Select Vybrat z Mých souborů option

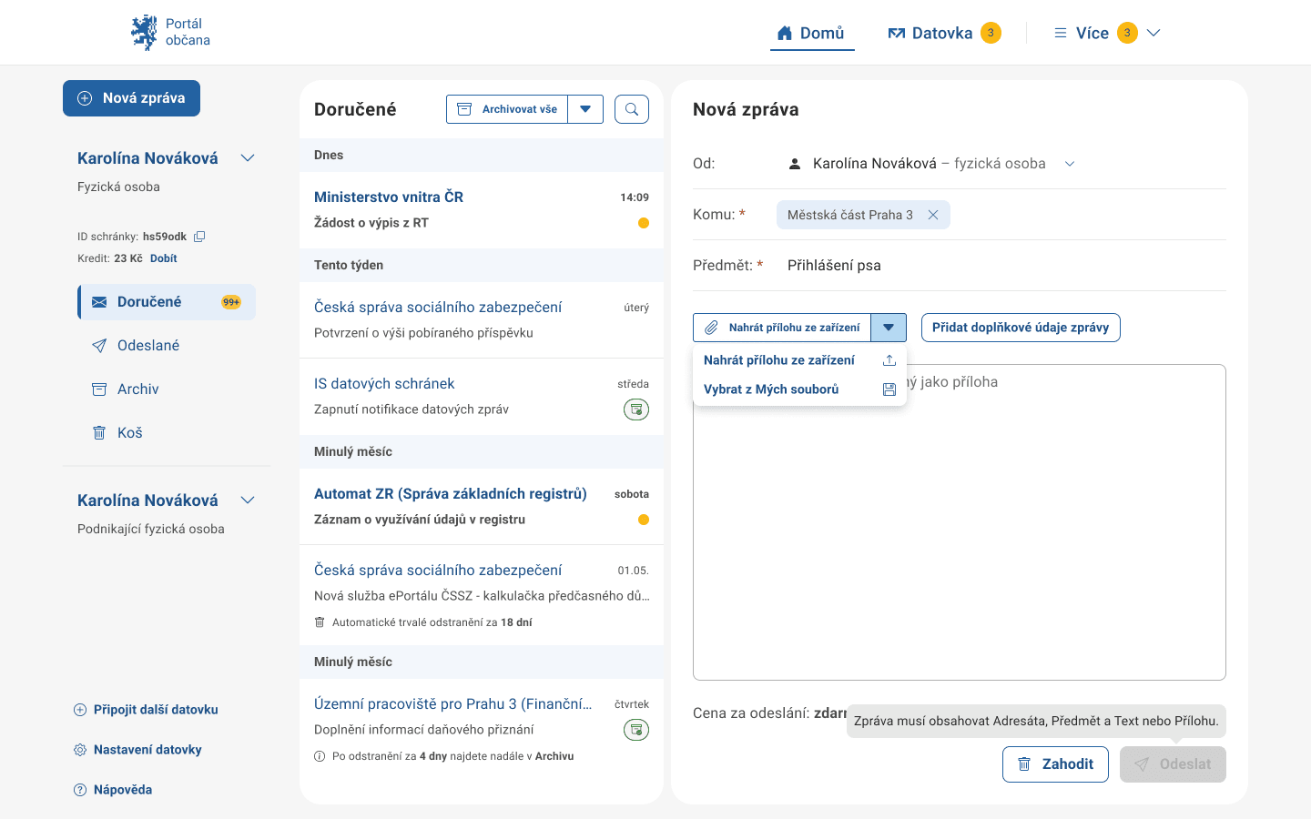point(771,389)
